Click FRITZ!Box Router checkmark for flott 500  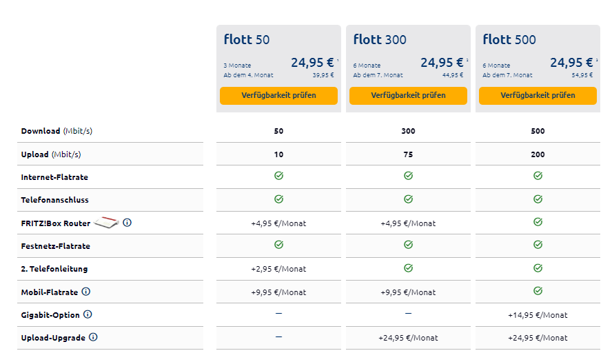coord(538,223)
